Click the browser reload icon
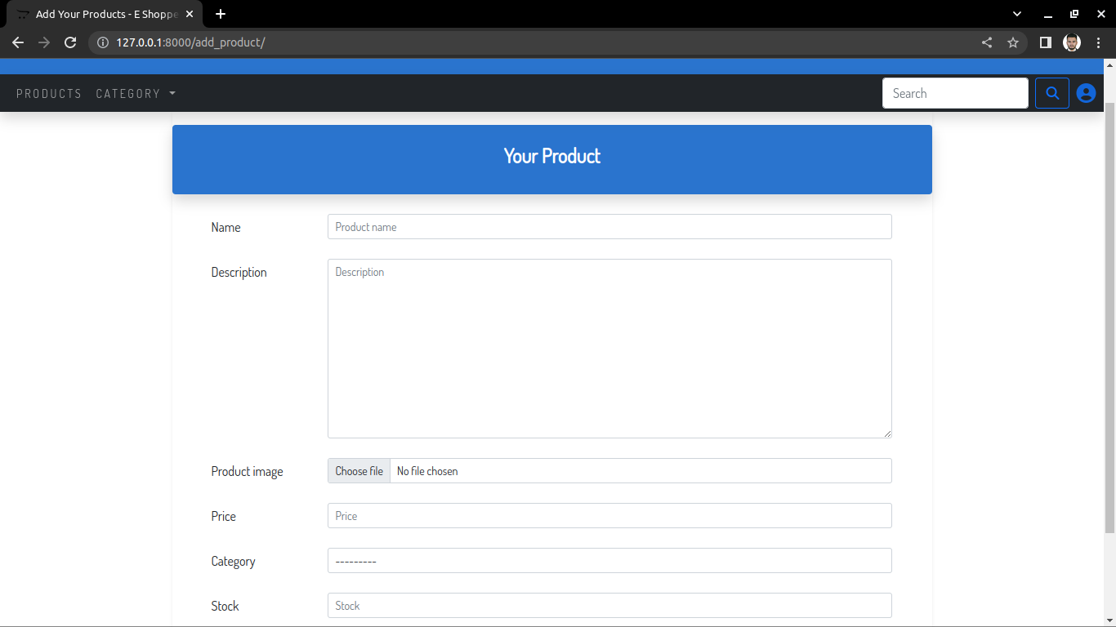This screenshot has height=627, width=1116. [x=70, y=42]
